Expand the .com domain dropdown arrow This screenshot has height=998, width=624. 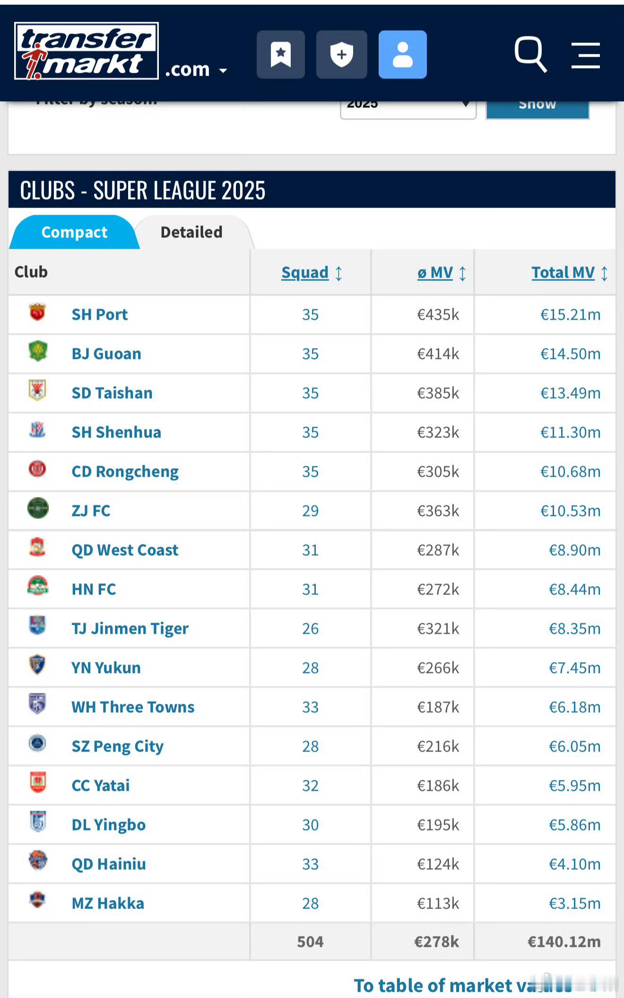(223, 71)
